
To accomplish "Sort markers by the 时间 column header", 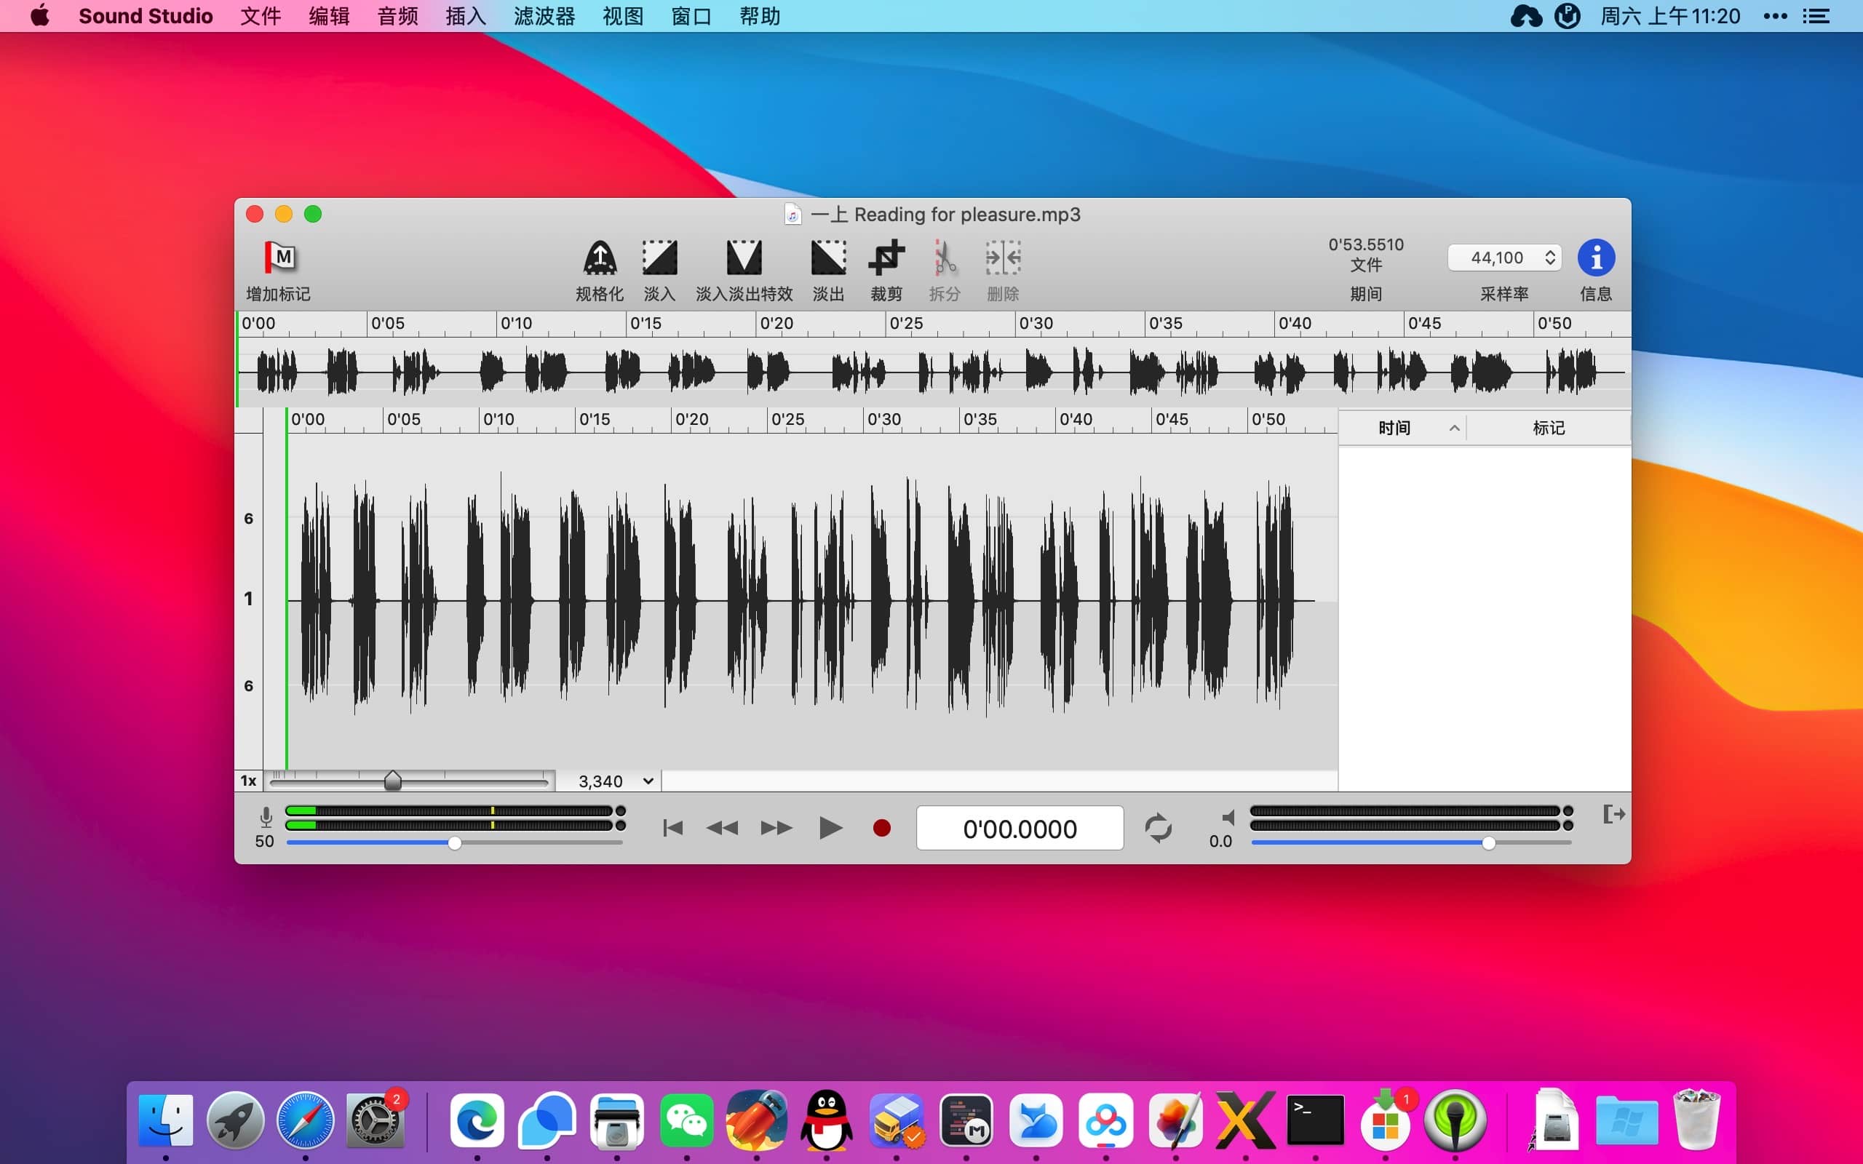I will click(x=1402, y=427).
